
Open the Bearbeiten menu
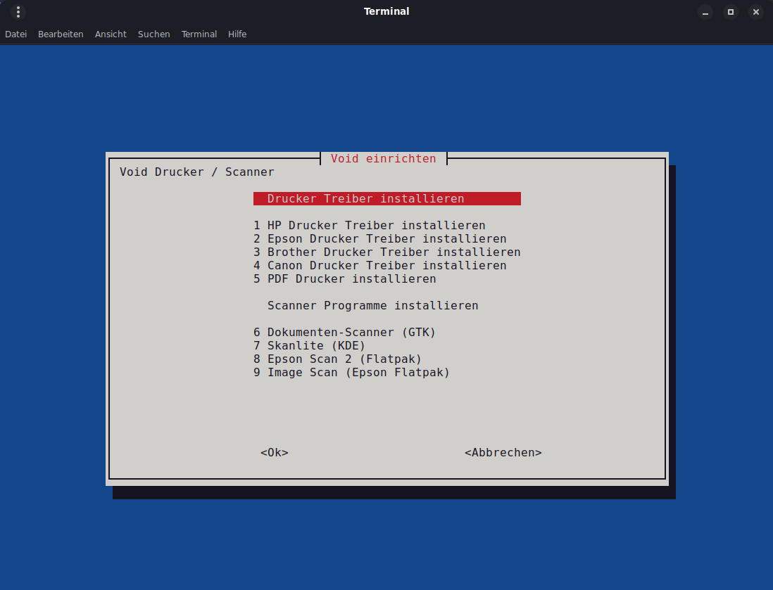tap(61, 34)
